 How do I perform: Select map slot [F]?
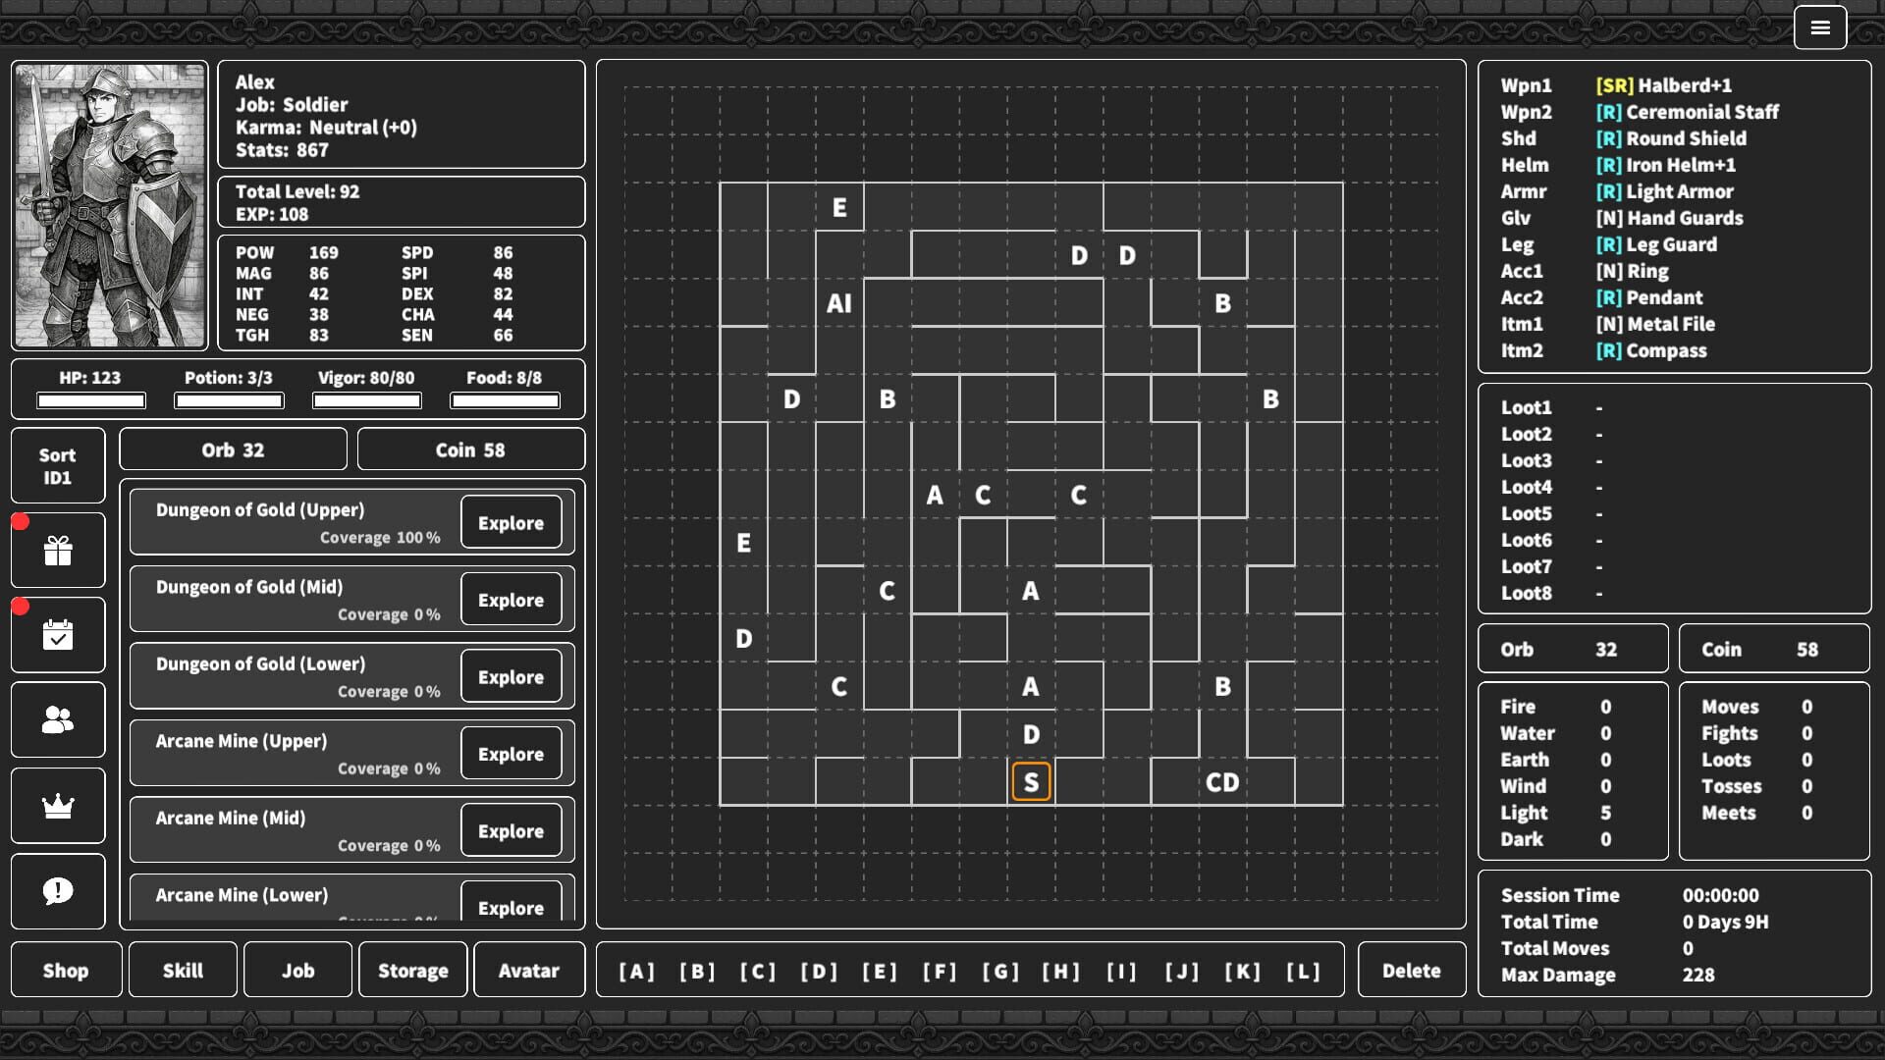940,972
